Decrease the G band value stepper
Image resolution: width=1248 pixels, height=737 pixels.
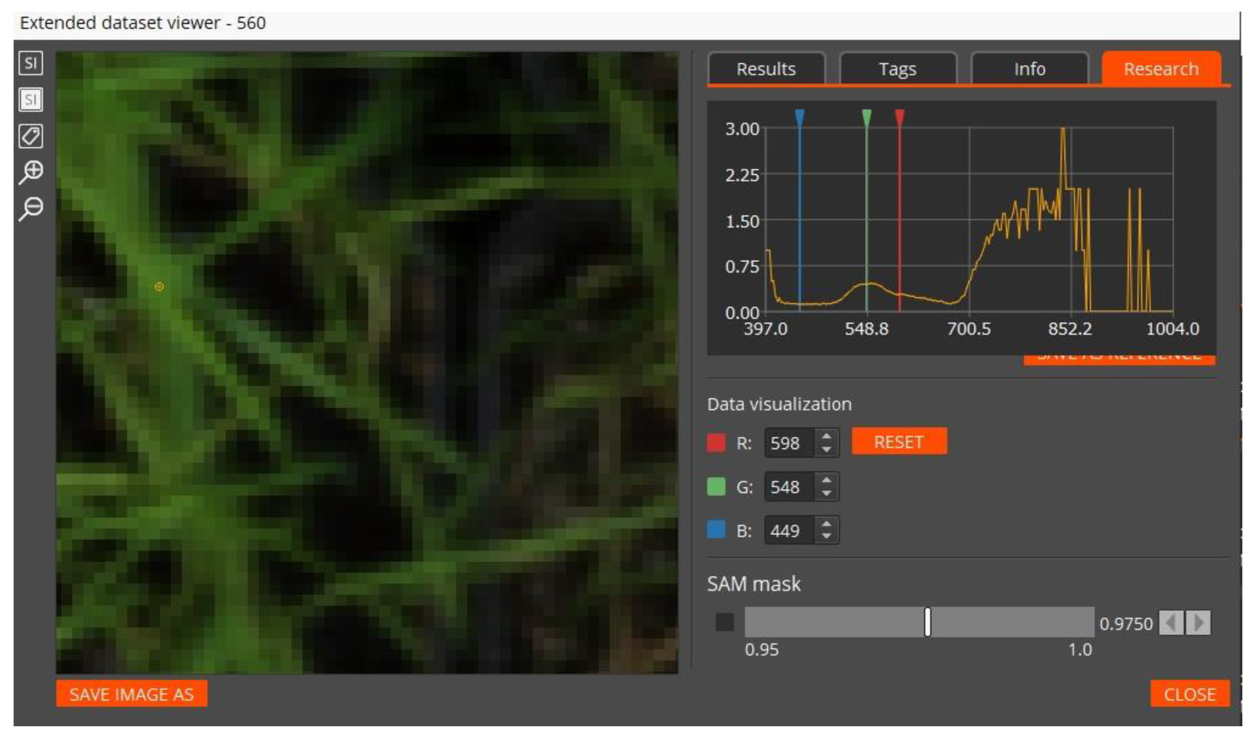coord(826,493)
